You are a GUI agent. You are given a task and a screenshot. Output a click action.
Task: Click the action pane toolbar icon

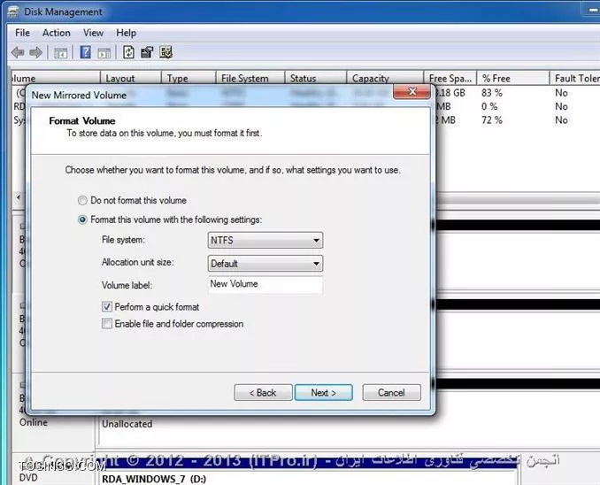[x=104, y=52]
